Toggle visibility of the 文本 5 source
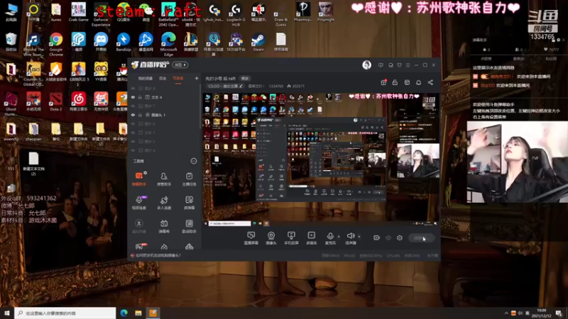Screen dimensions: 568x319 coord(133,133)
